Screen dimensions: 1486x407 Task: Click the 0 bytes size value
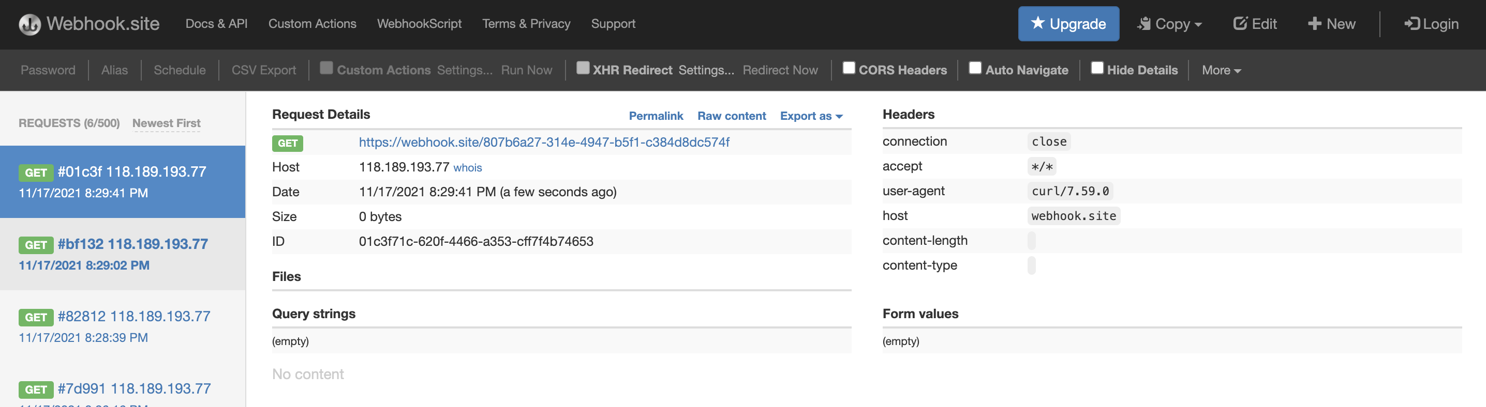(x=380, y=216)
